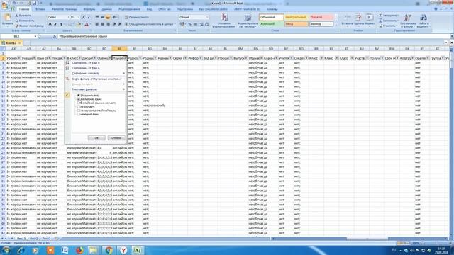Open filter dropdown for Обучае column
454x255 pixels.
tap(261, 58)
